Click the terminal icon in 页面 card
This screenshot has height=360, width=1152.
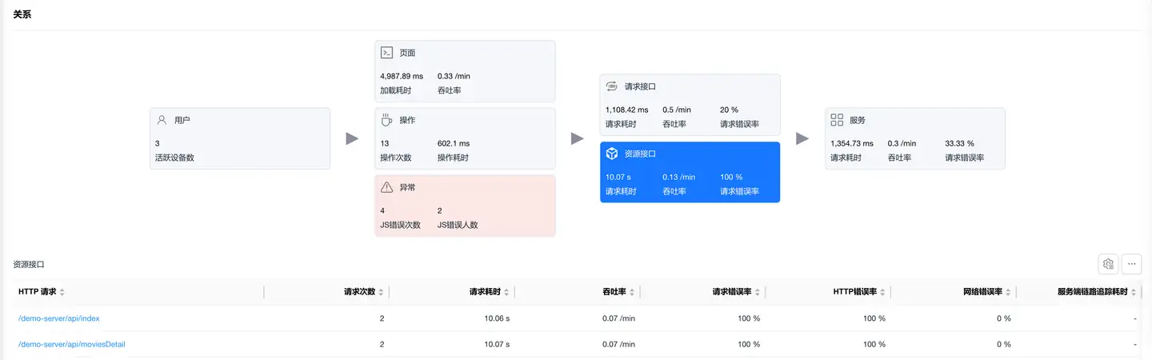[387, 53]
